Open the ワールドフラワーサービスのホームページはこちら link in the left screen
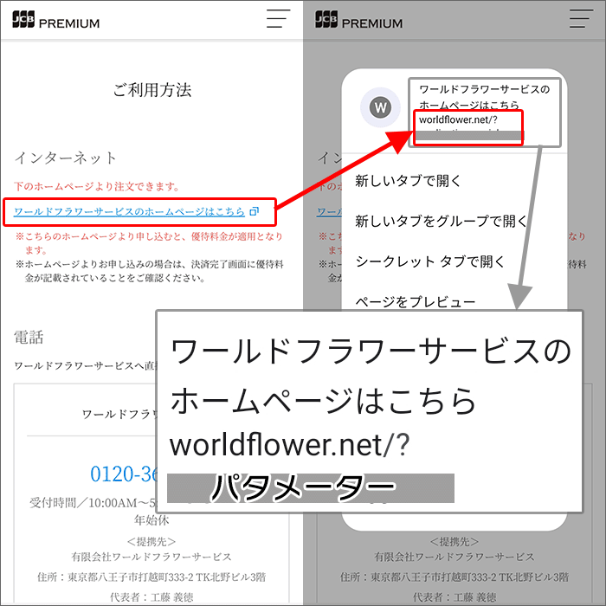The width and height of the screenshot is (606, 606). tap(130, 212)
